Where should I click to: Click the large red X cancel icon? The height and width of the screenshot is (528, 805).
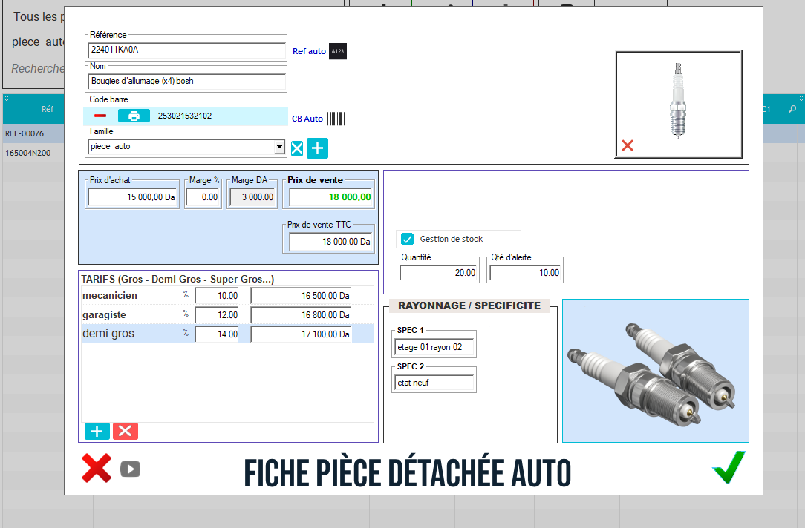tap(97, 468)
